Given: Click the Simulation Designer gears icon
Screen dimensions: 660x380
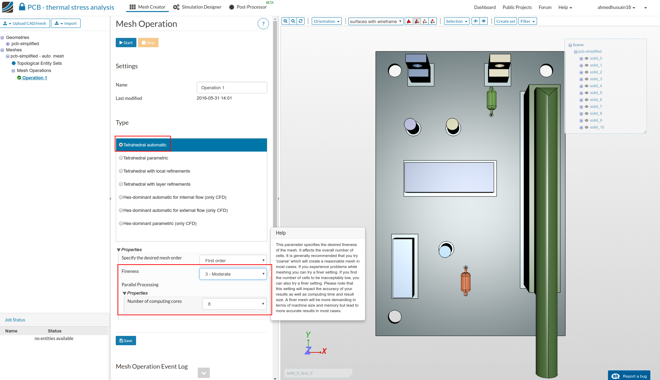Looking at the screenshot, I should coord(176,7).
